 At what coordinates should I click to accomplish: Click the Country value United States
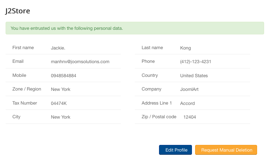pyautogui.click(x=194, y=75)
